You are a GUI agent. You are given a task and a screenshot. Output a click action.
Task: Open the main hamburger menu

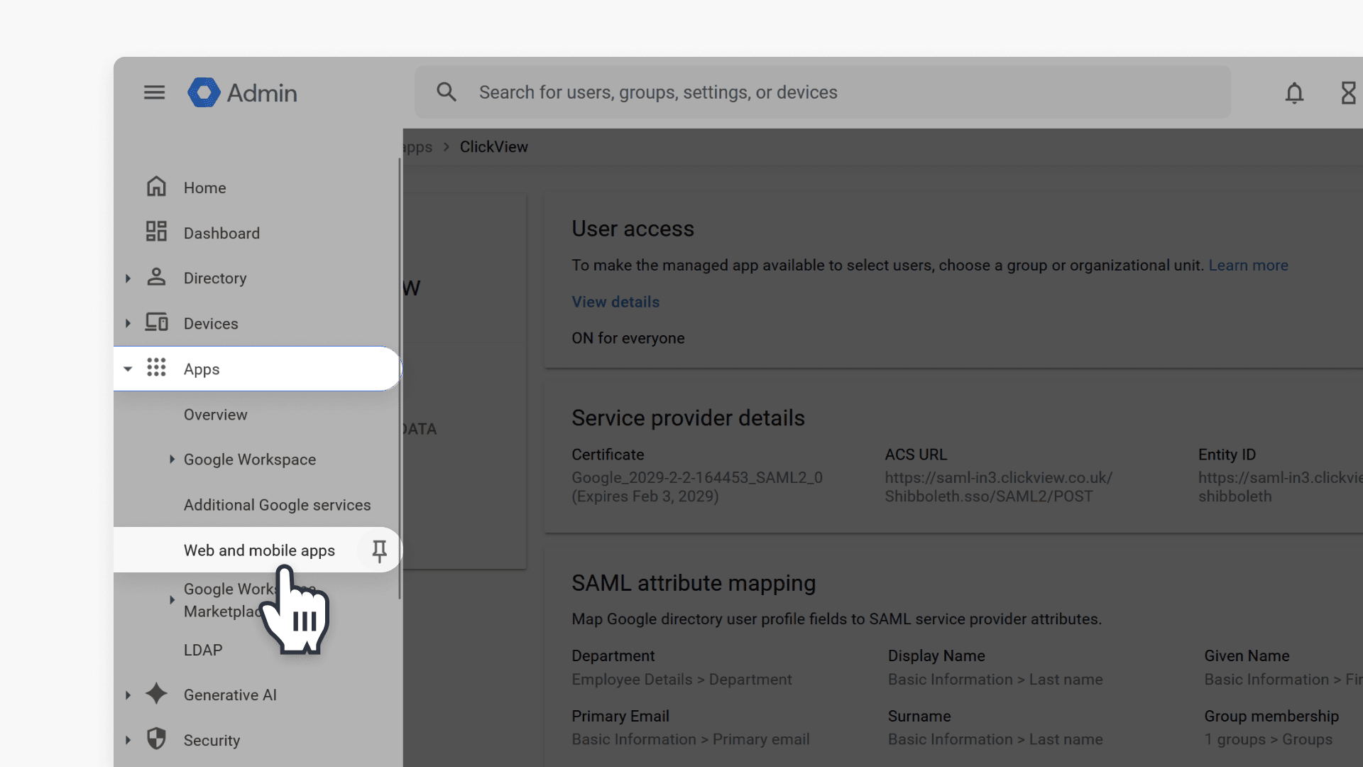[x=154, y=92]
